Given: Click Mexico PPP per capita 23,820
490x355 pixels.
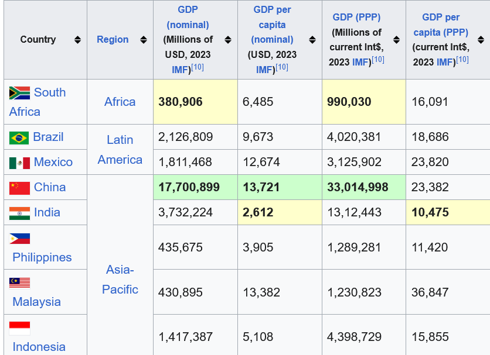Looking at the screenshot, I should click(x=430, y=162).
